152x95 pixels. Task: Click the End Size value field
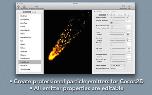(x=129, y=43)
